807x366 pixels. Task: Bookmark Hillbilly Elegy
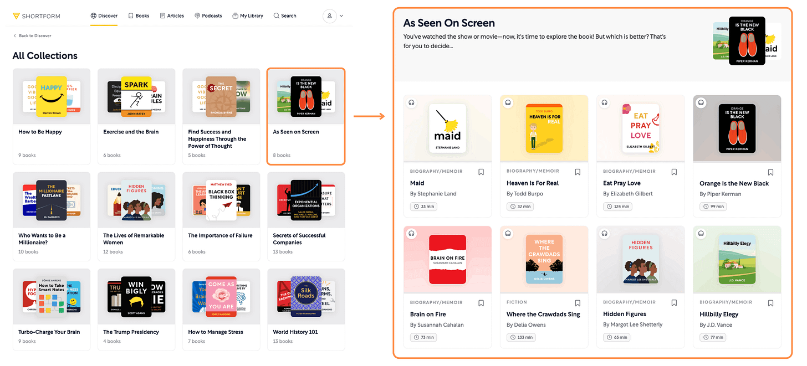tap(770, 303)
